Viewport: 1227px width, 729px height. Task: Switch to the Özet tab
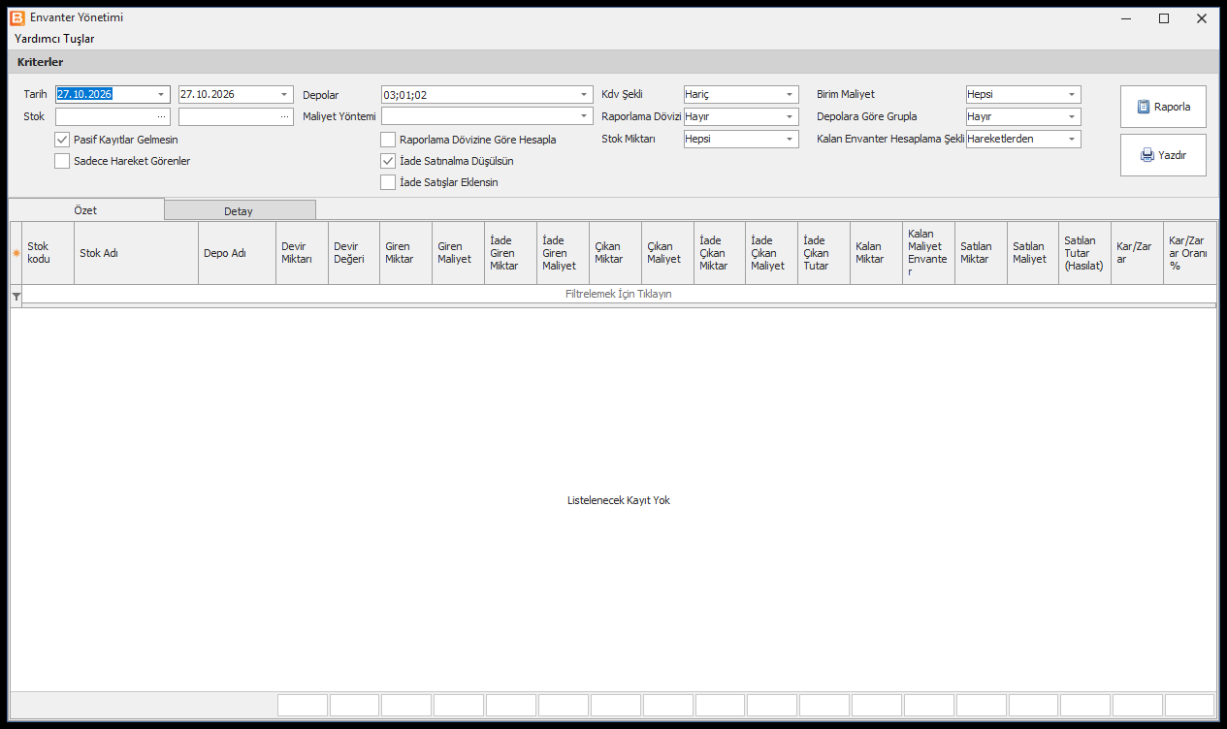86,209
